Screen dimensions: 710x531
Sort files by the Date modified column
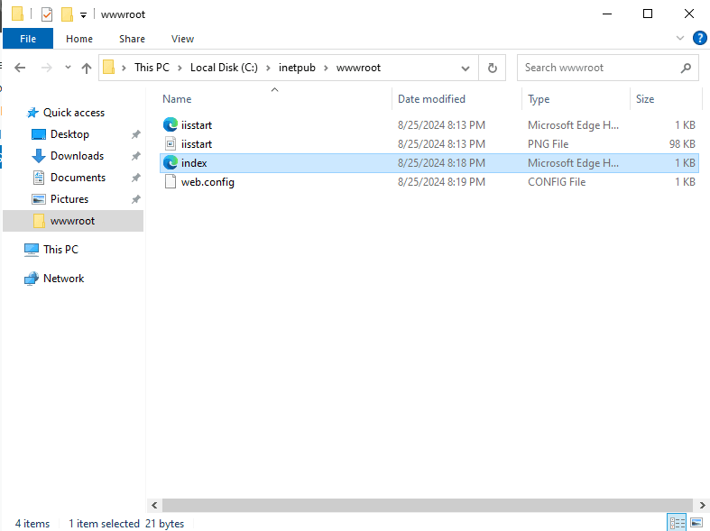coord(431,99)
